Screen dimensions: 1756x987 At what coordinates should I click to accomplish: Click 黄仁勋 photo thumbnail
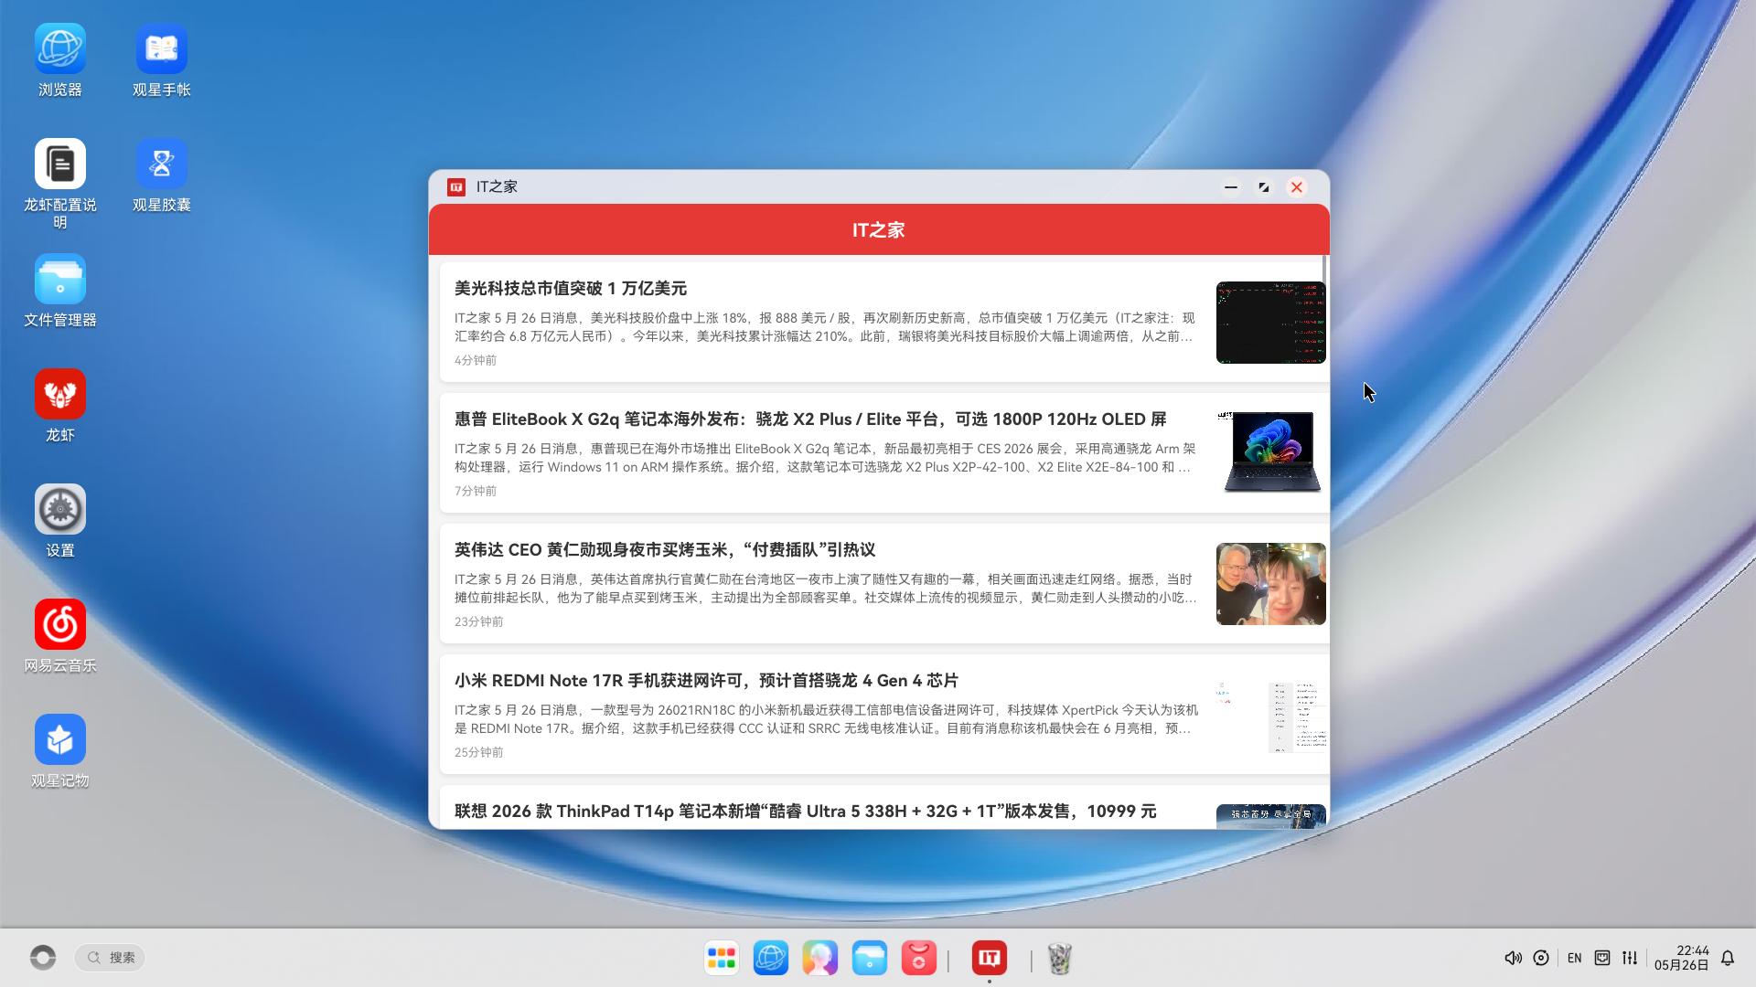click(1271, 584)
